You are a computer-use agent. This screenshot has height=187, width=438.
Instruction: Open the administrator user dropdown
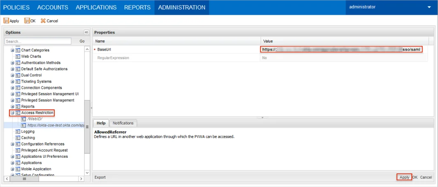pyautogui.click(x=429, y=7)
